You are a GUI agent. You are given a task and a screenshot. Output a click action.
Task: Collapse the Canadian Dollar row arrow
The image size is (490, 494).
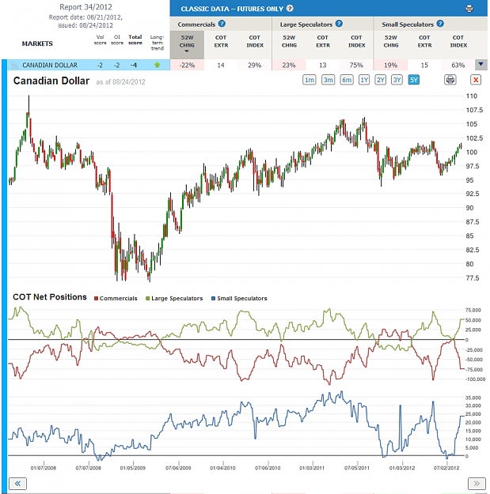tap(481, 65)
